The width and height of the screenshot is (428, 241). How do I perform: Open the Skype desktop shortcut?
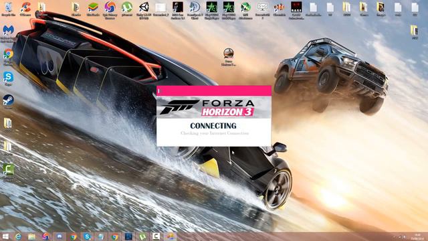click(x=8, y=79)
